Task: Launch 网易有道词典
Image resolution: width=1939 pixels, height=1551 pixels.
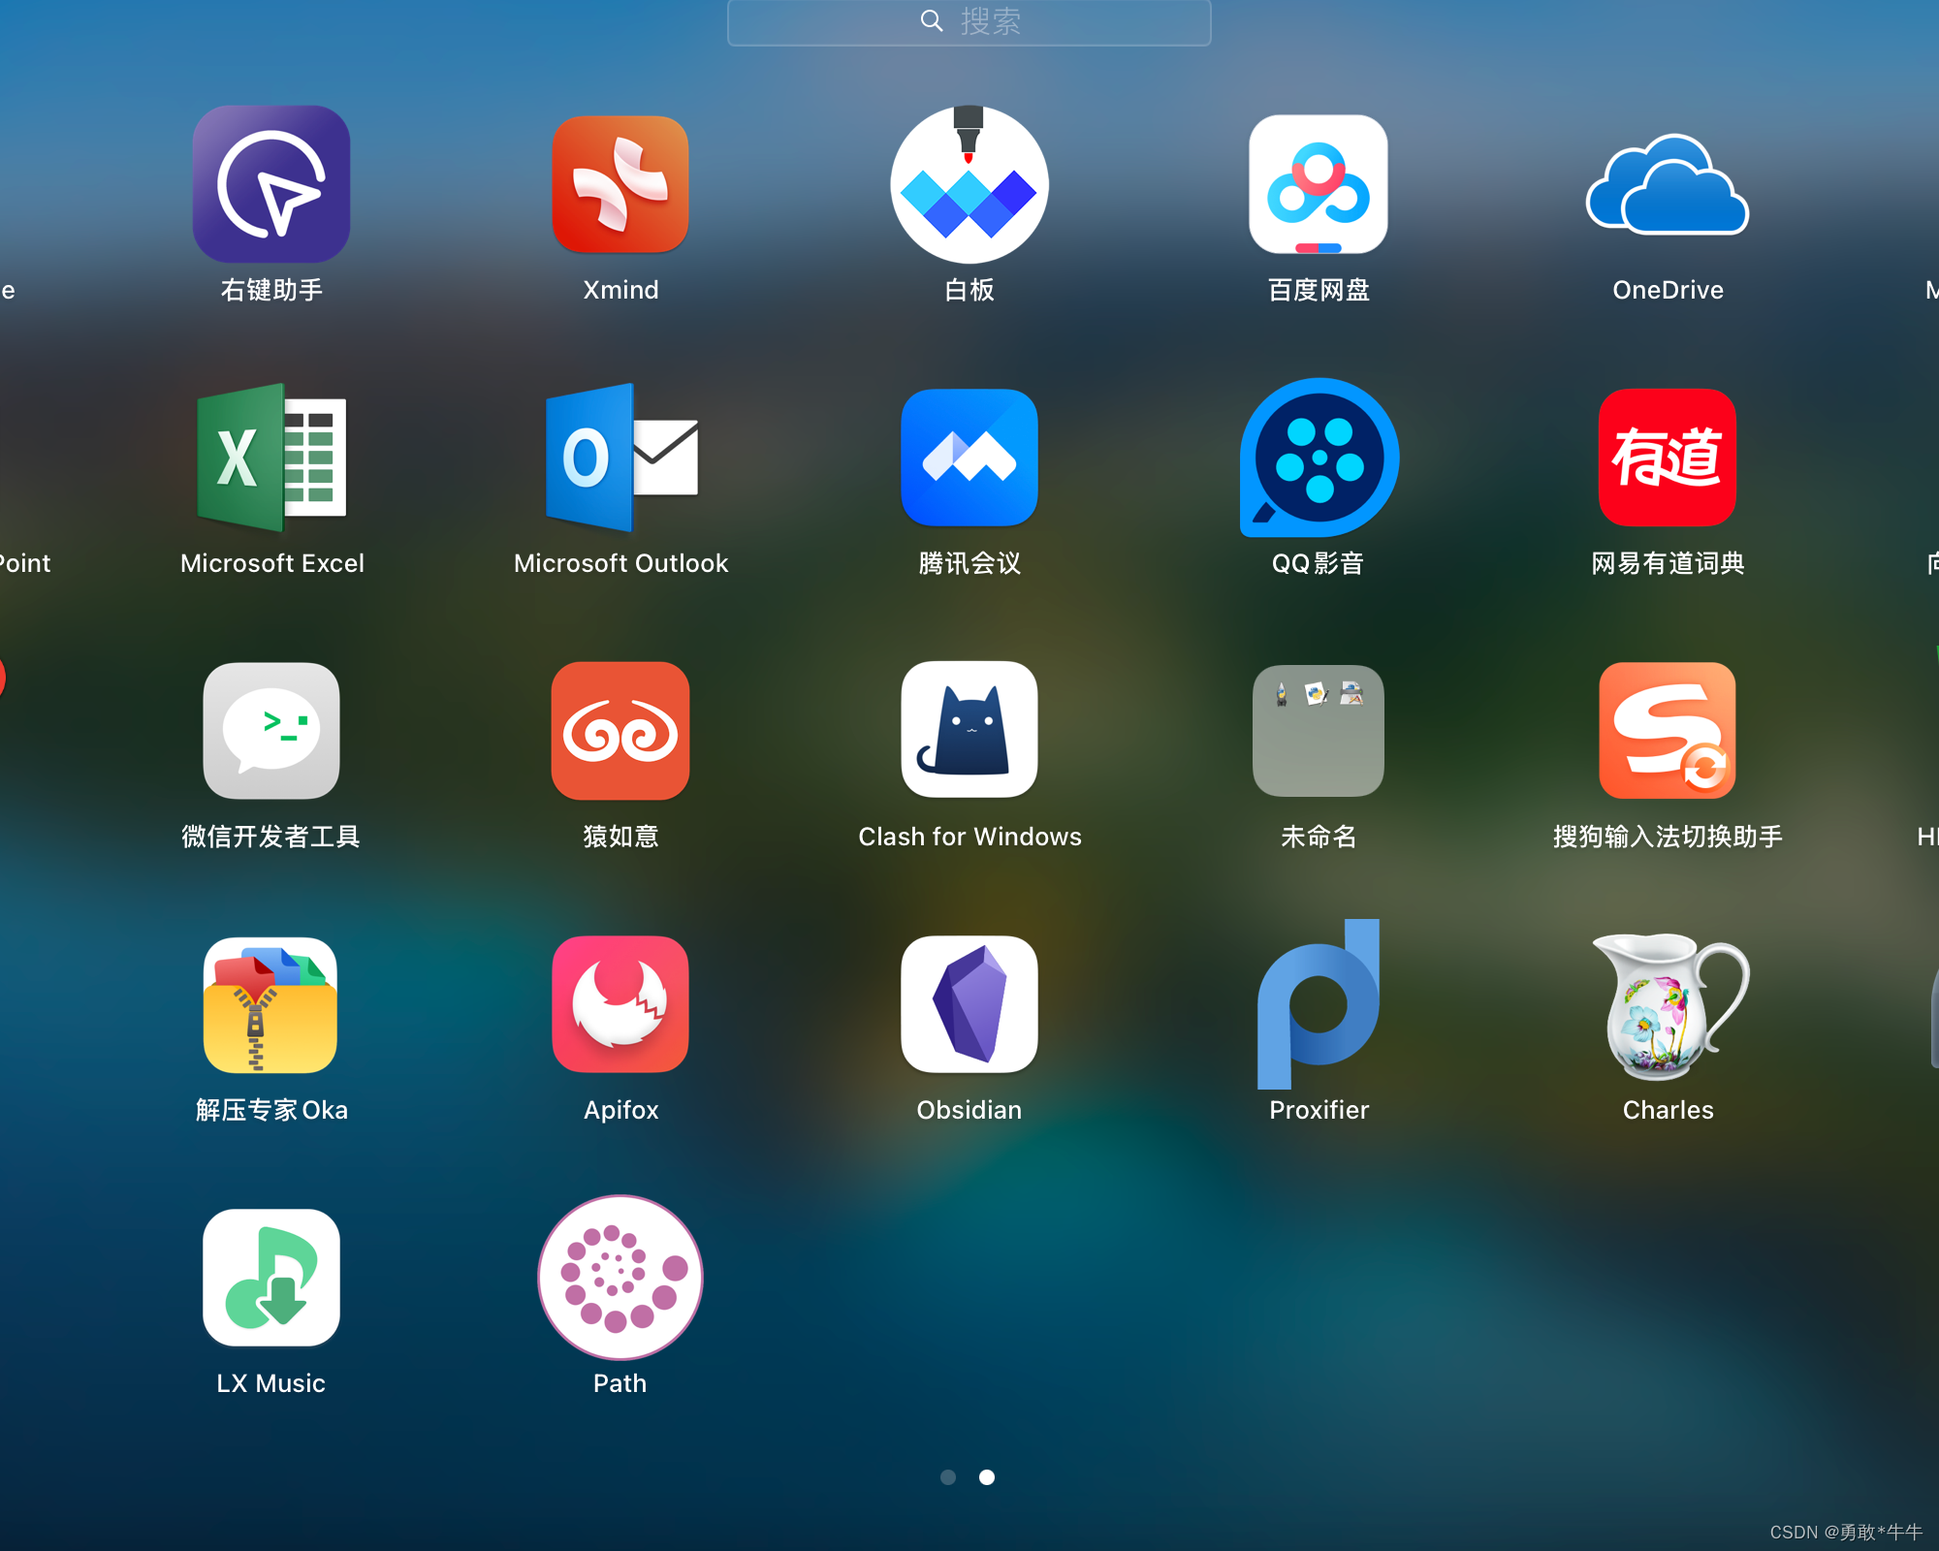Action: pyautogui.click(x=1668, y=458)
